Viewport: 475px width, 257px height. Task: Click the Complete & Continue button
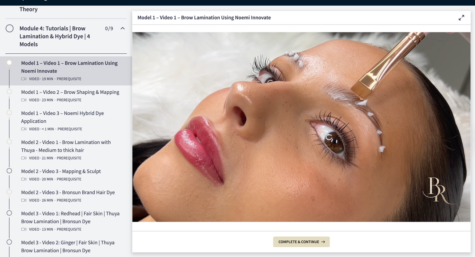(x=301, y=242)
